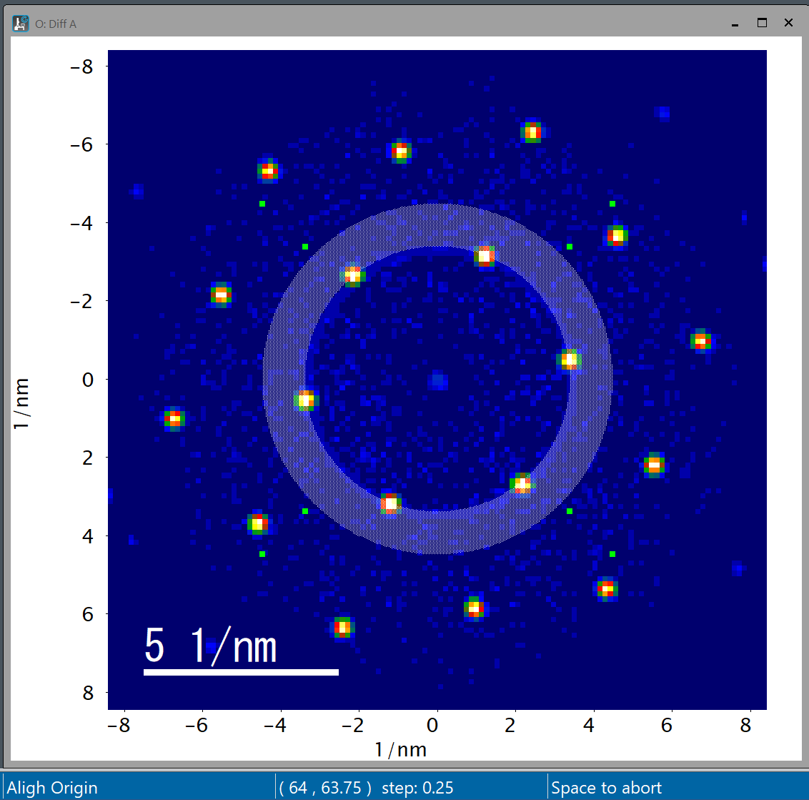This screenshot has height=800, width=809.
Task: Click the "O: Diff A" window title
Action: 56,24
